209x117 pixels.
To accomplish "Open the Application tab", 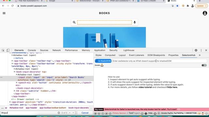I will click(100, 50).
